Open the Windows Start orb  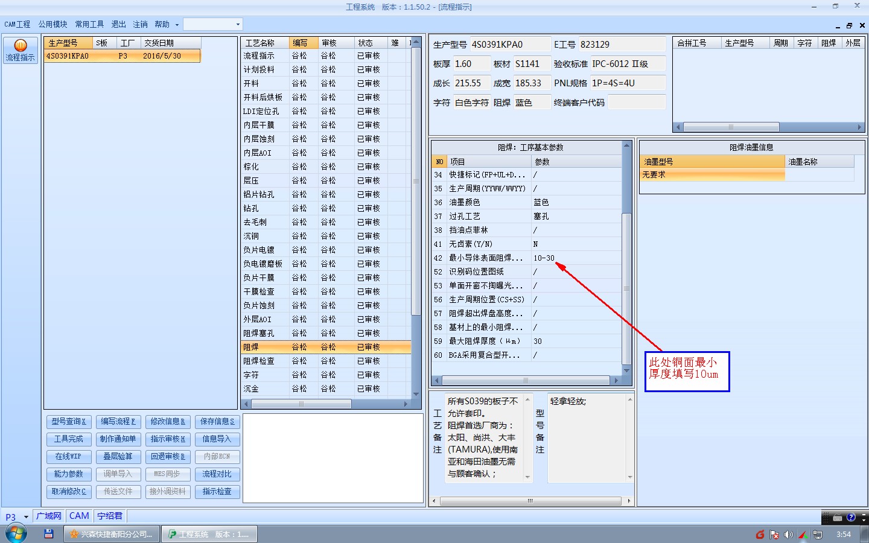[16, 534]
